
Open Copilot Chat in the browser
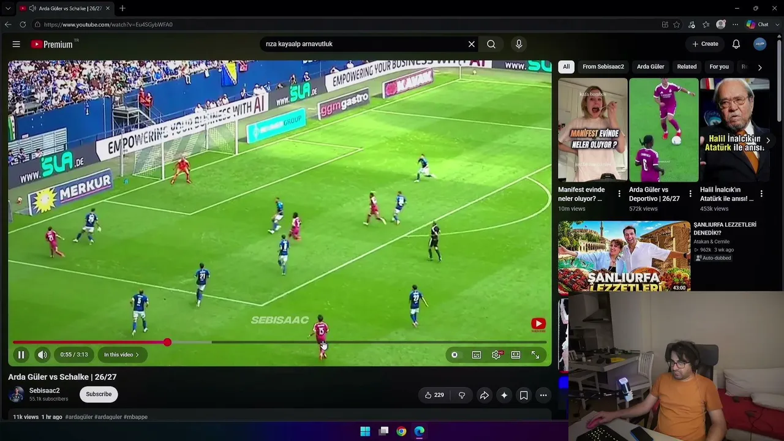(758, 24)
